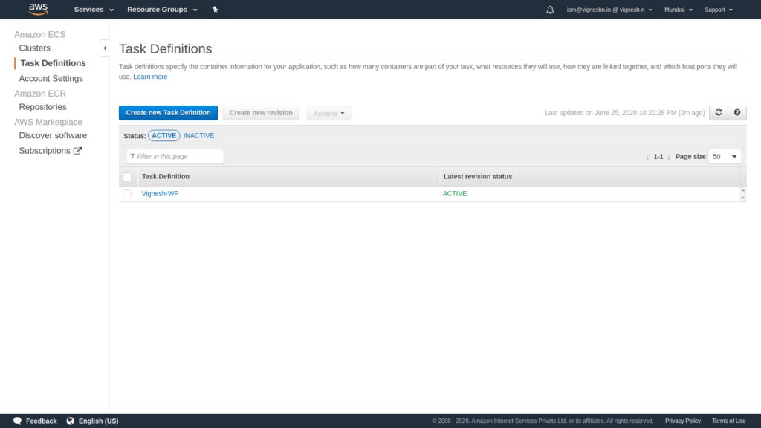Viewport: 761px width, 428px height.
Task: Open the help question mark button
Action: pyautogui.click(x=736, y=113)
